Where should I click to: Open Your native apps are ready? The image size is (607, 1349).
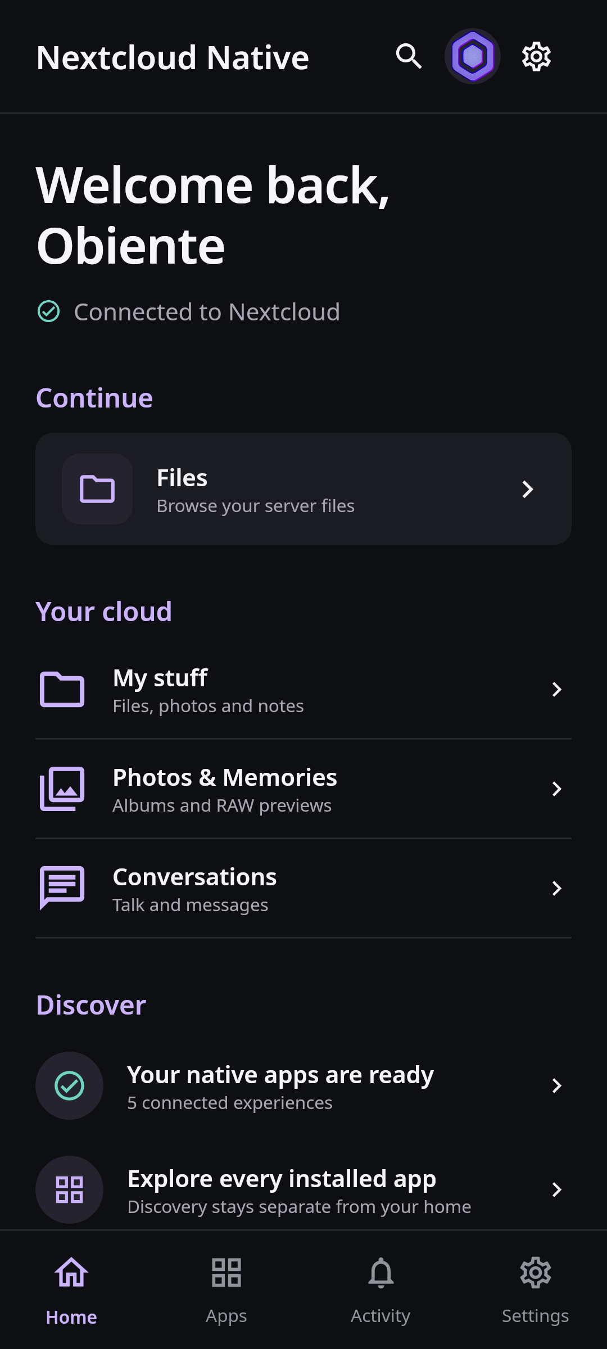[303, 1085]
